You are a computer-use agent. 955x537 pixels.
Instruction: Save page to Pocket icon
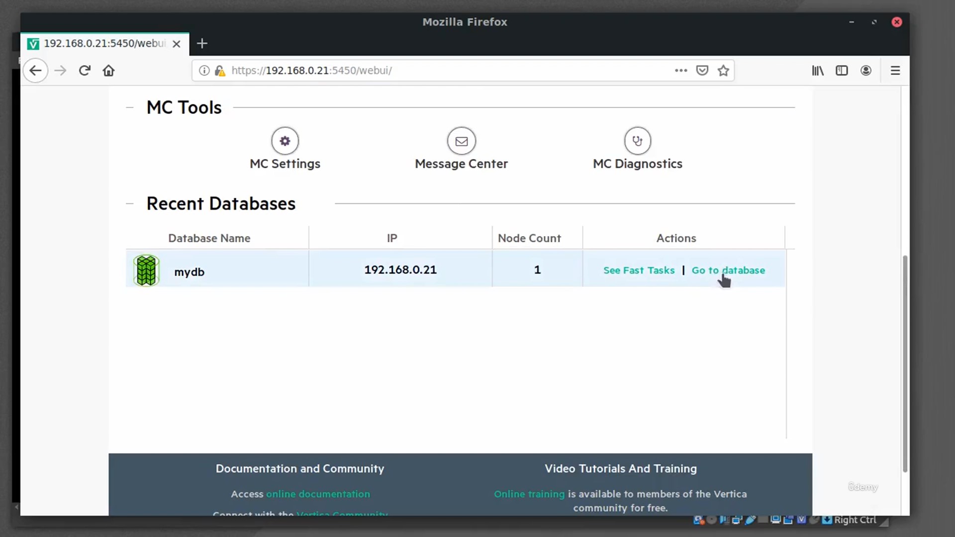click(702, 71)
